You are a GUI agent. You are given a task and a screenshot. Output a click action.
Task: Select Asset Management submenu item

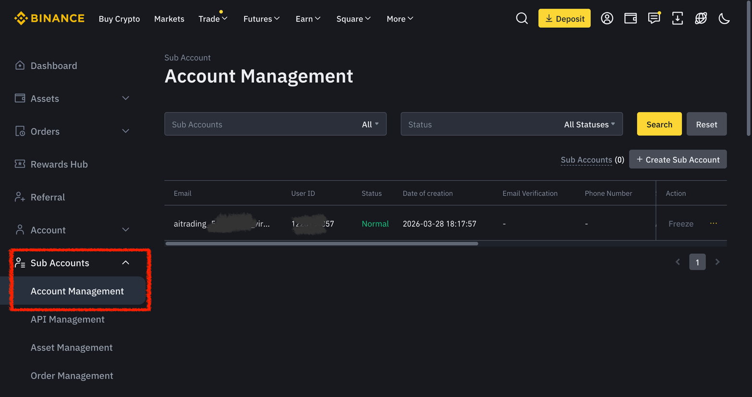[72, 347]
